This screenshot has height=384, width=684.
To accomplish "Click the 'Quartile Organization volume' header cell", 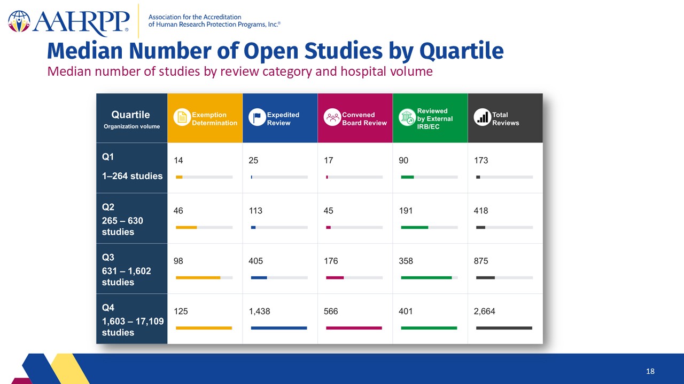I will click(x=131, y=118).
